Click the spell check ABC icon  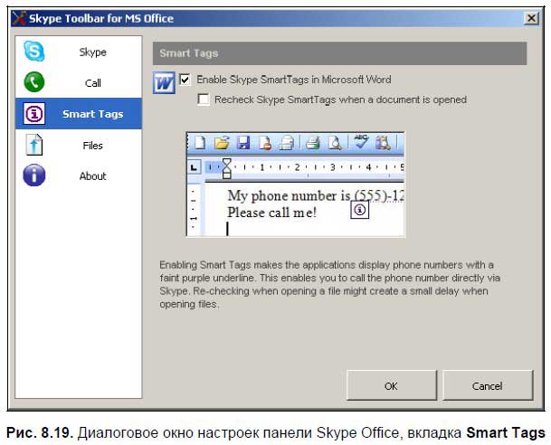[361, 141]
